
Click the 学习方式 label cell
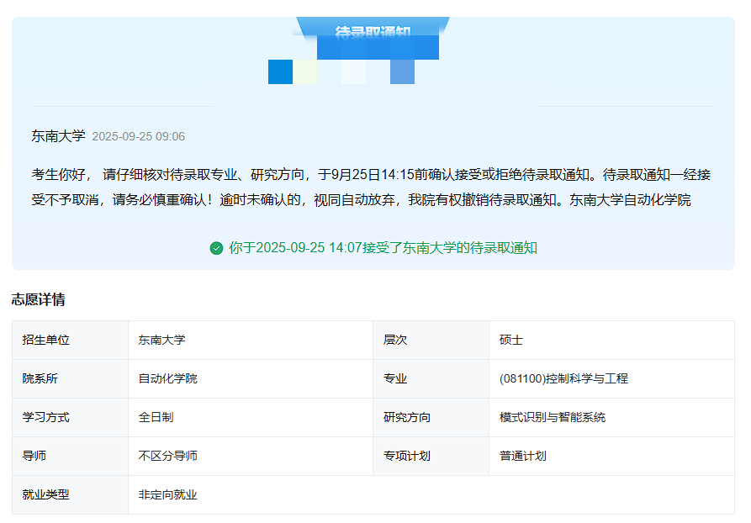click(x=71, y=418)
